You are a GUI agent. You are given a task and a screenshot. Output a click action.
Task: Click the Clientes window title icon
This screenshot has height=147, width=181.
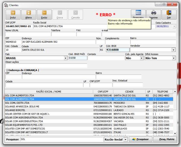pos(6,5)
